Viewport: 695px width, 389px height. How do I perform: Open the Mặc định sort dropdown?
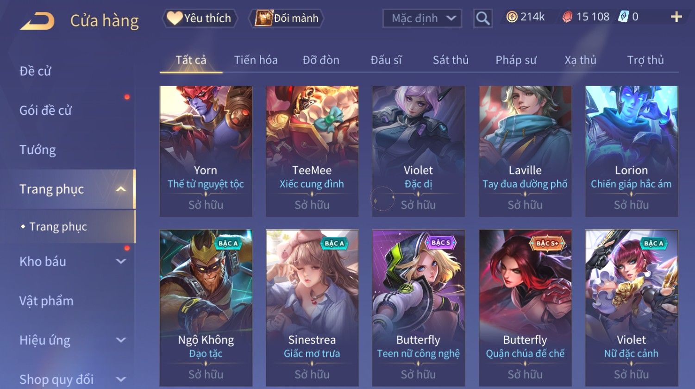click(422, 19)
